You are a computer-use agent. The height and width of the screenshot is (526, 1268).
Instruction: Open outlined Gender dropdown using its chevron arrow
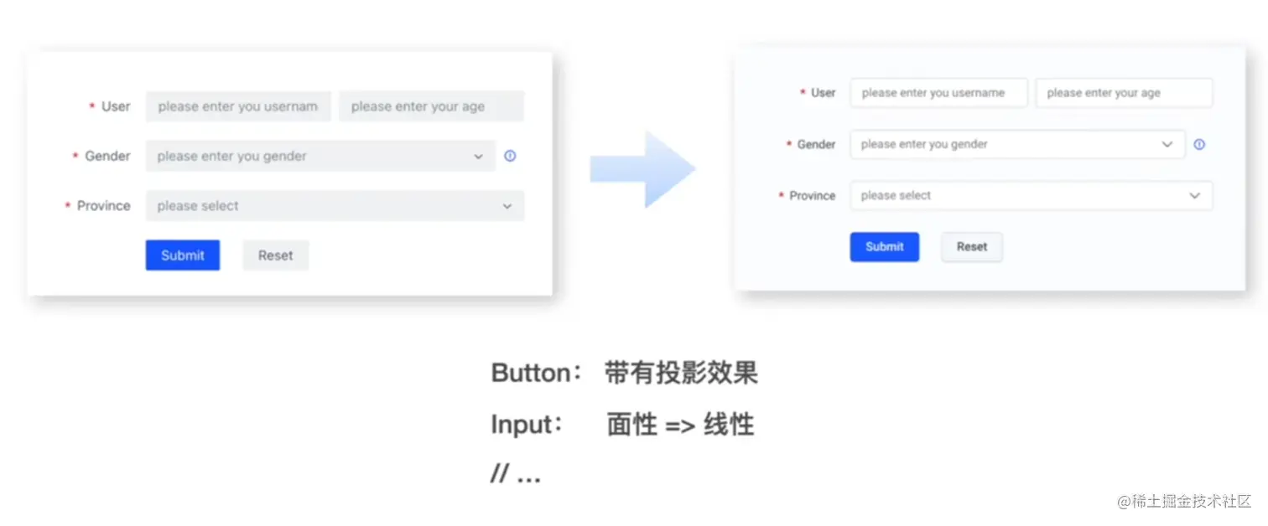click(x=1167, y=144)
